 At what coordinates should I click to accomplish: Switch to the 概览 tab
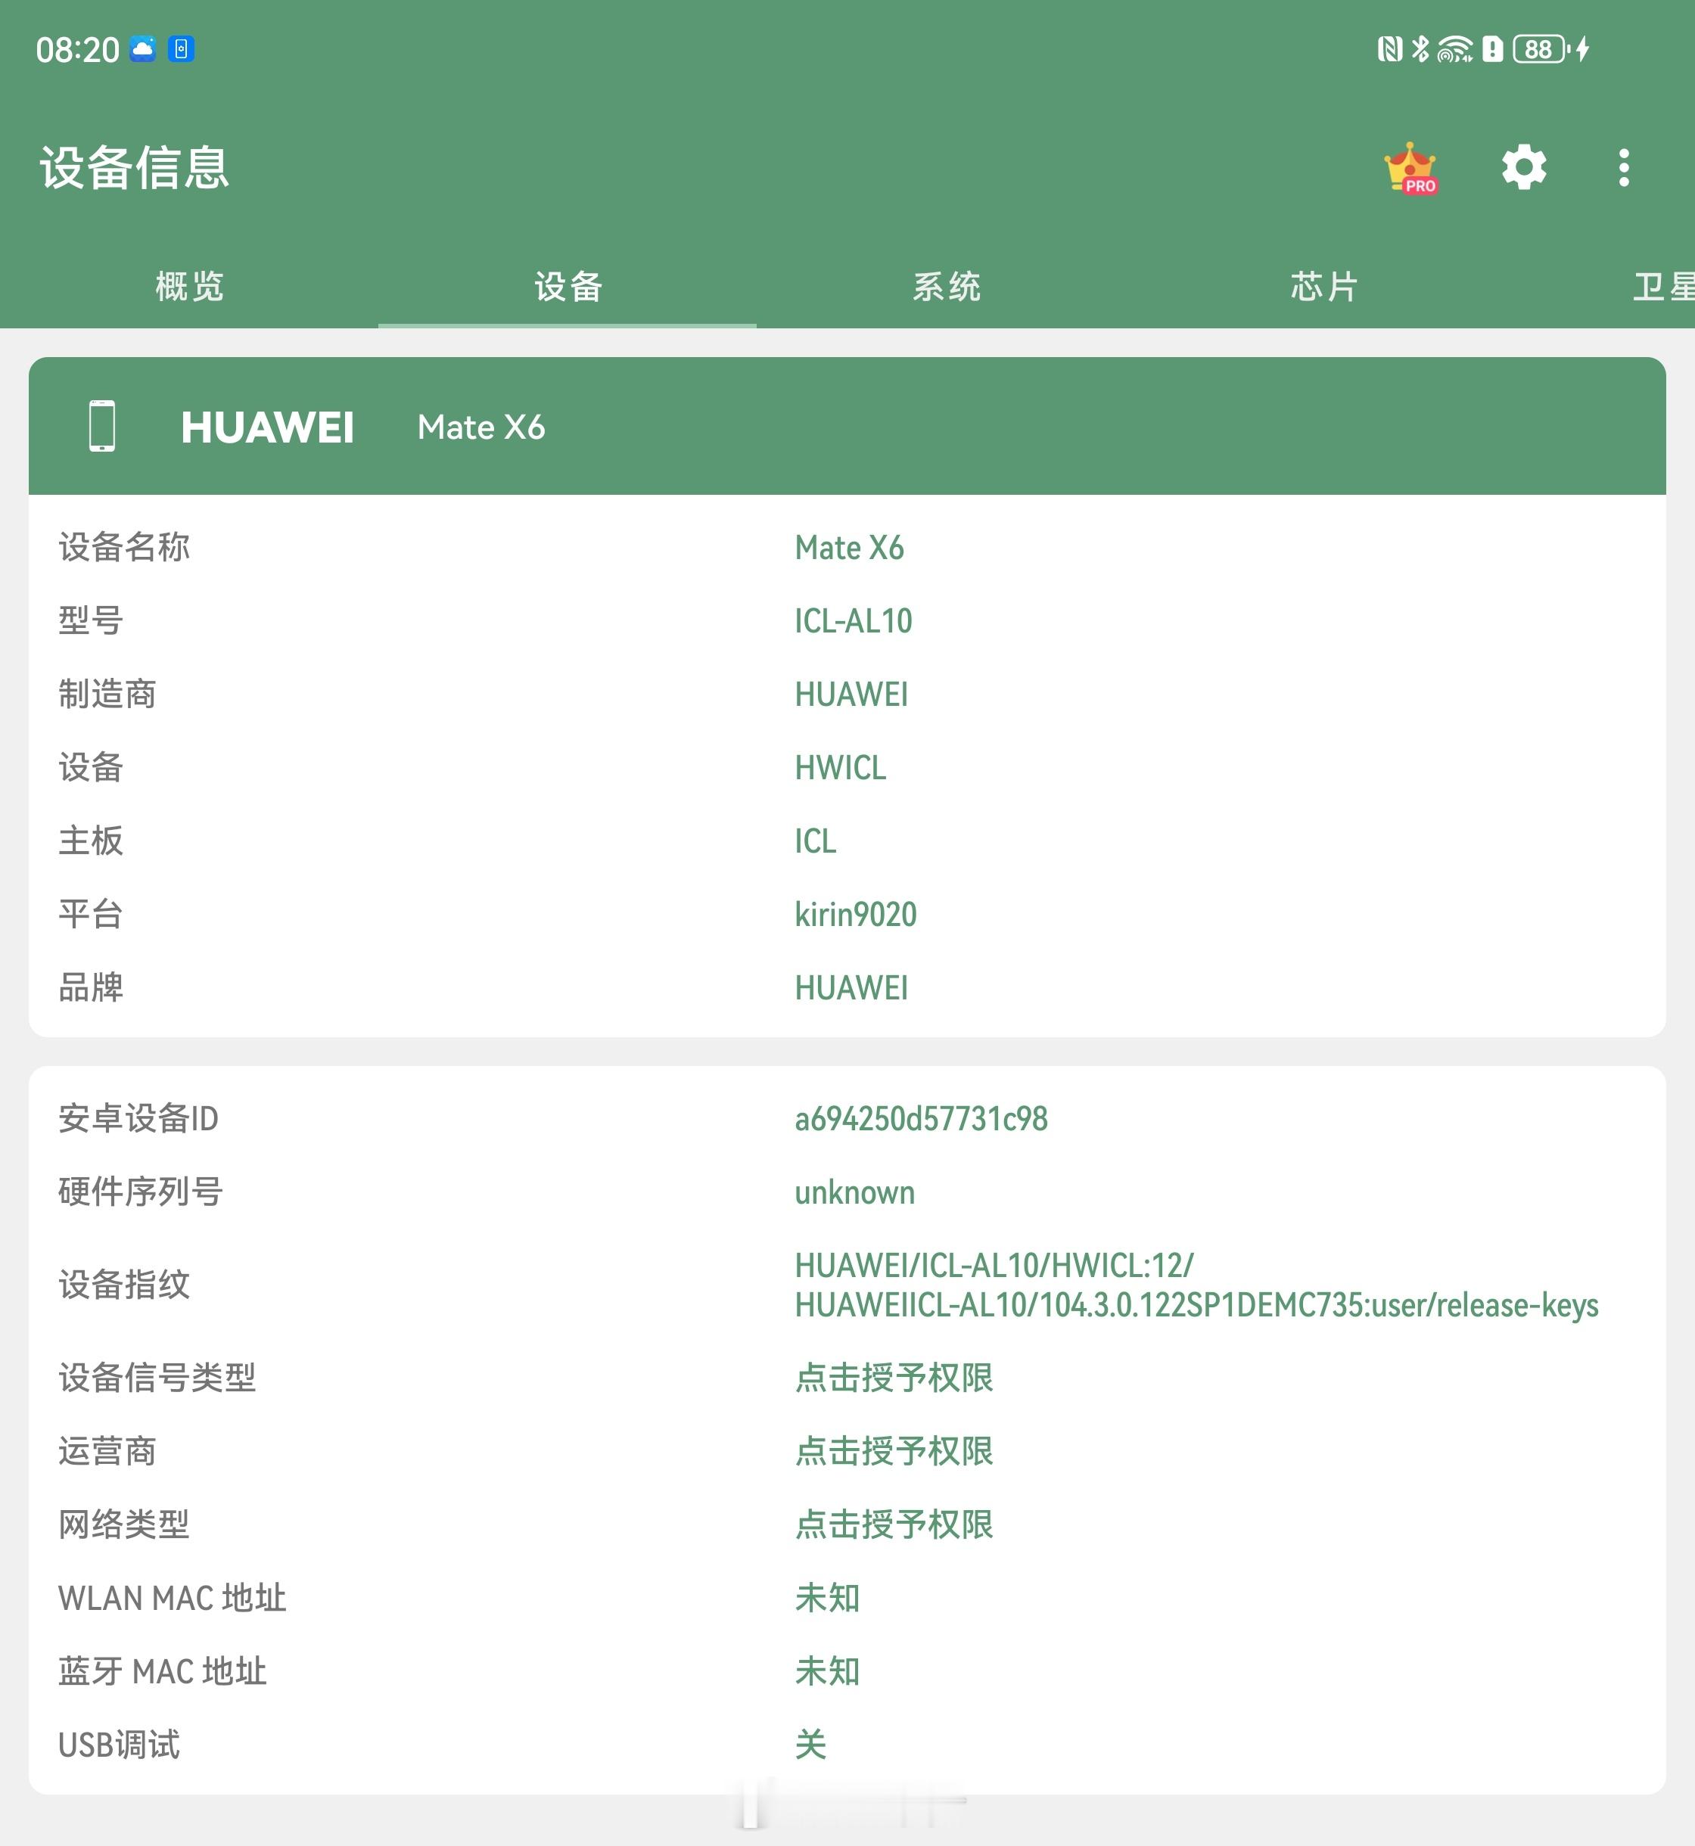tap(190, 286)
